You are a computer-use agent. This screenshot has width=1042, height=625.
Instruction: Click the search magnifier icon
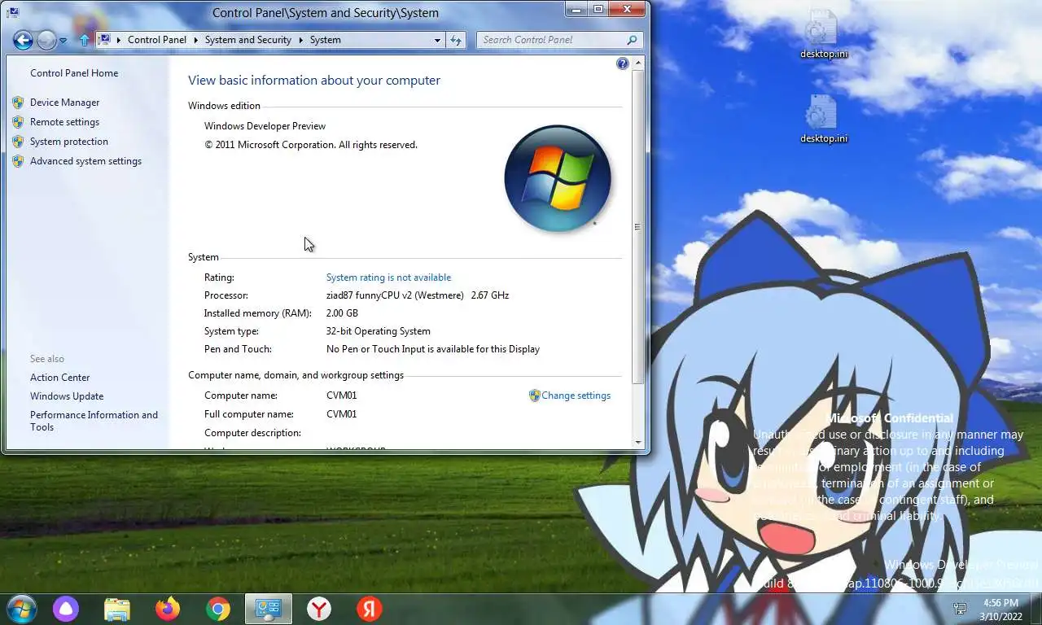(x=633, y=40)
